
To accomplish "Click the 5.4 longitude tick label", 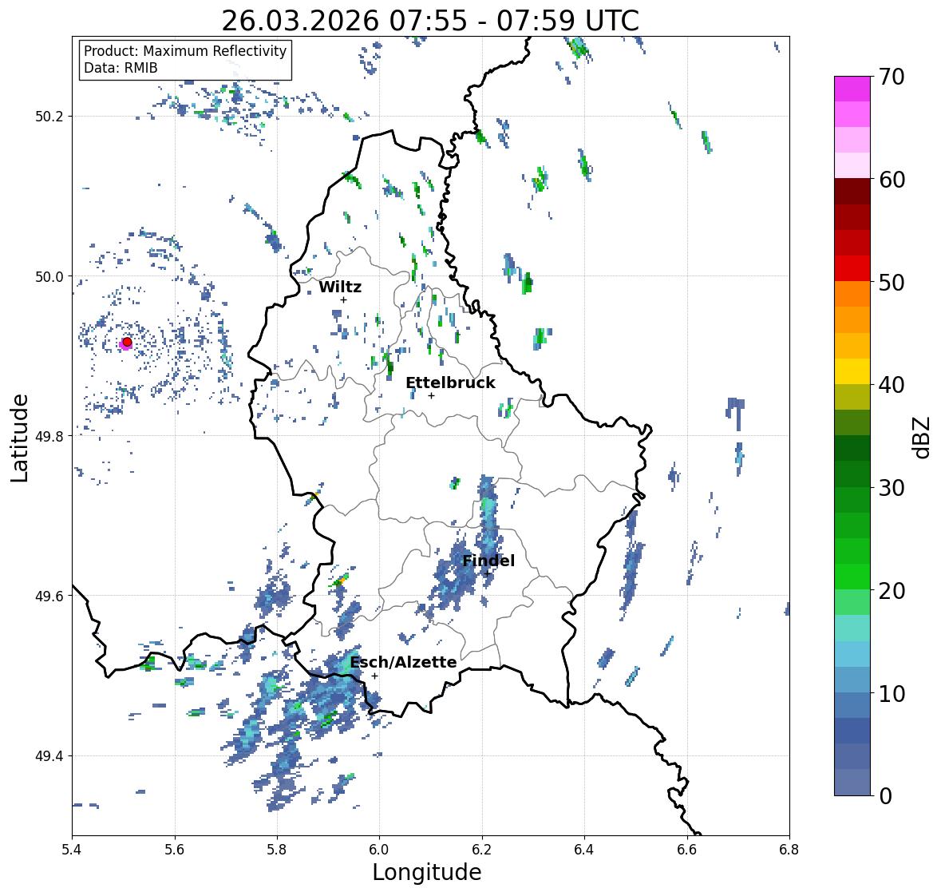I will tap(72, 850).
